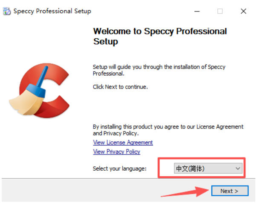Click the blue broom handle in the logo
Image resolution: width=257 pixels, height=203 pixels.
[x=42, y=77]
